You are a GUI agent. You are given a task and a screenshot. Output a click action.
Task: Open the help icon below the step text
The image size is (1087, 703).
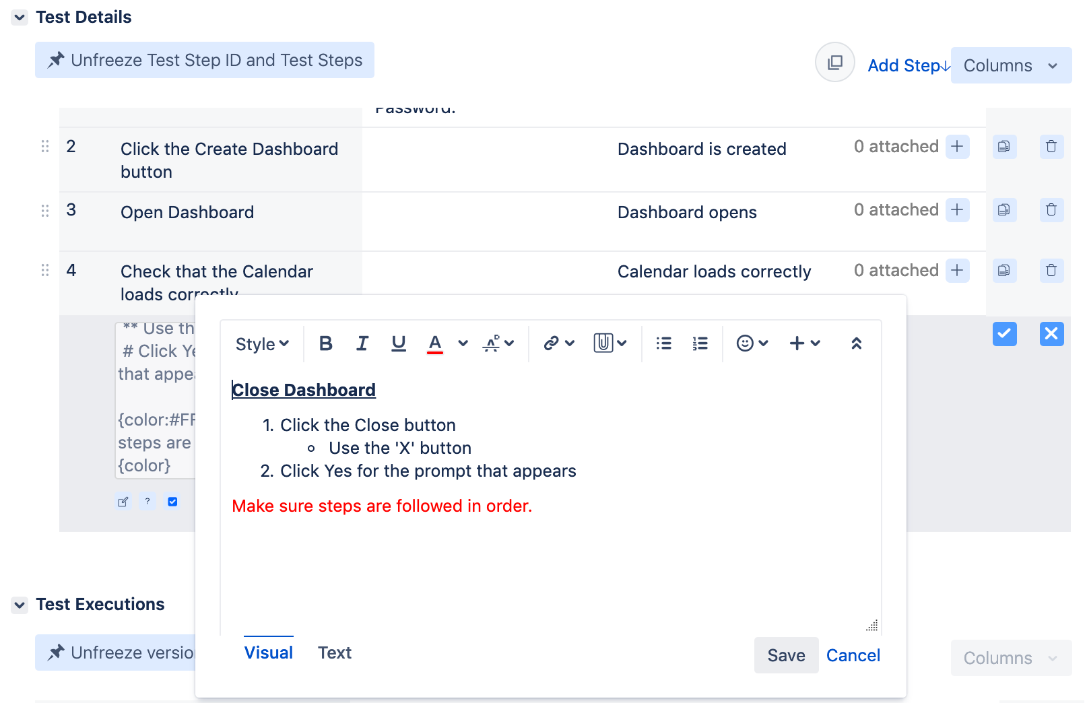(147, 501)
